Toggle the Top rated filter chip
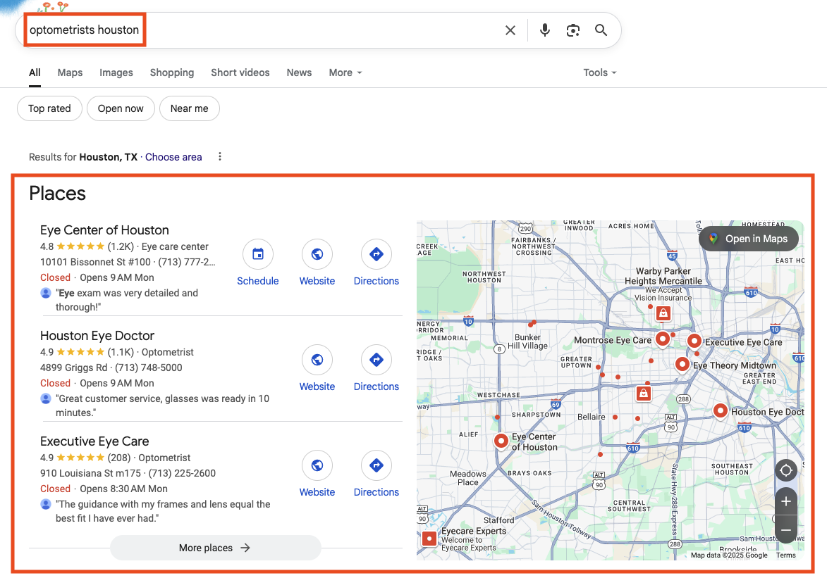 (x=49, y=108)
